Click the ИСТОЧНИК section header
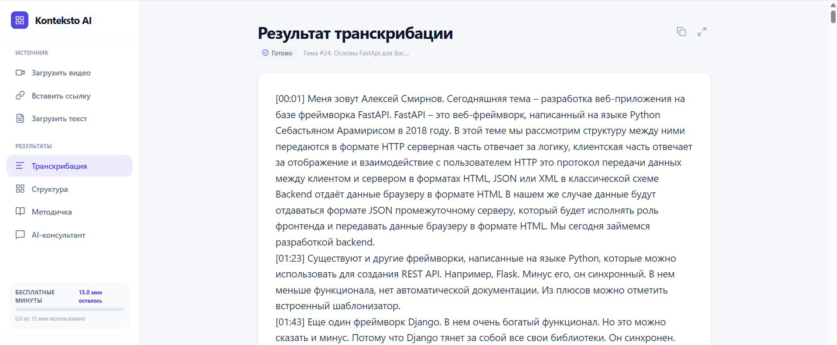This screenshot has width=837, height=345. (x=32, y=53)
